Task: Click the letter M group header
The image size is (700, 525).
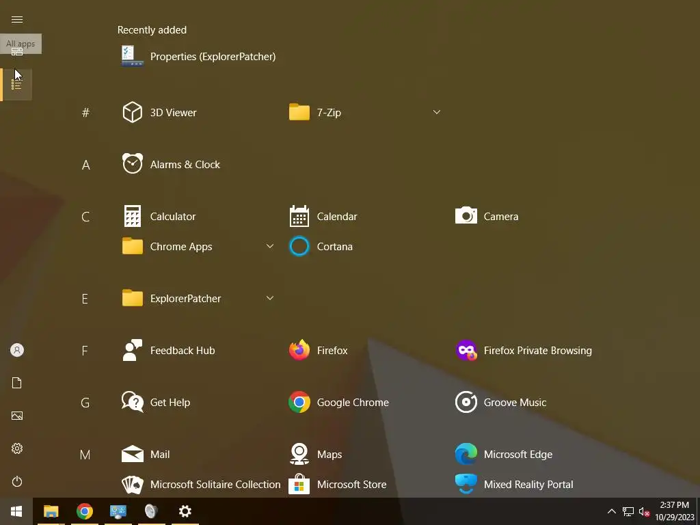Action: click(85, 455)
